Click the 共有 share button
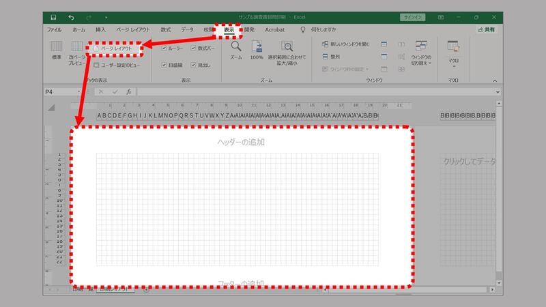546x307 pixels. [487, 29]
